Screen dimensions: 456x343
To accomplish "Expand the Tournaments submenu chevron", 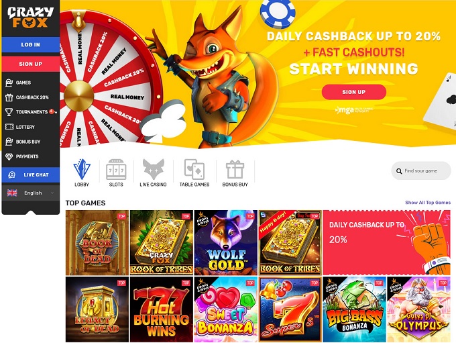I will click(56, 112).
